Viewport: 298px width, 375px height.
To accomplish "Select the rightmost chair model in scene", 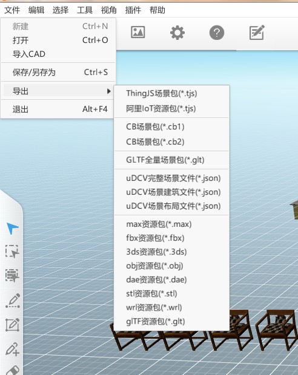I will pos(278,329).
